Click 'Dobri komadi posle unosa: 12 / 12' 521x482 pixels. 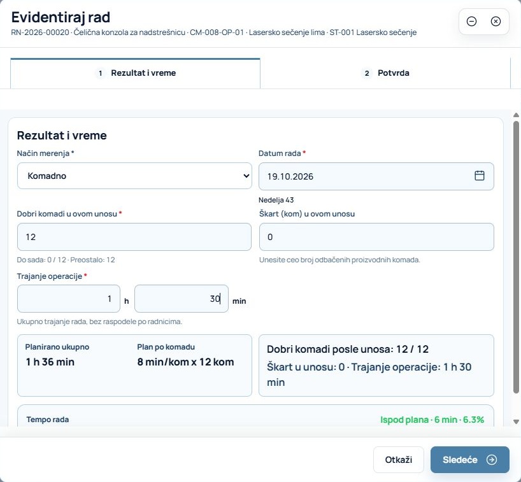coord(348,349)
